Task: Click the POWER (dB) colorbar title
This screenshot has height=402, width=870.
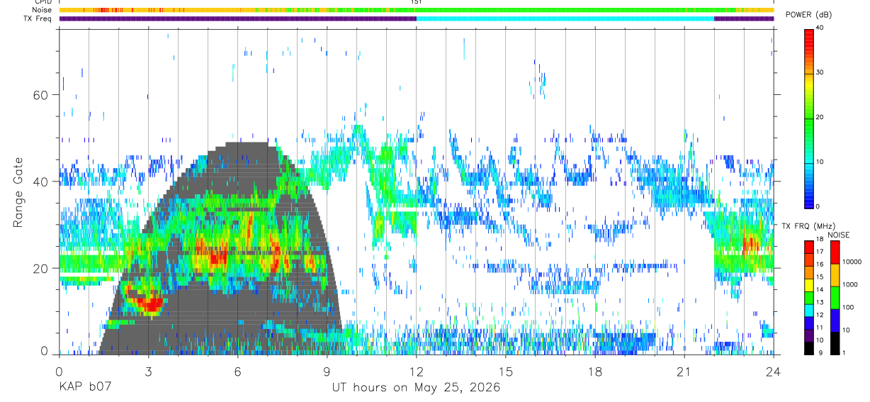Action: point(808,15)
